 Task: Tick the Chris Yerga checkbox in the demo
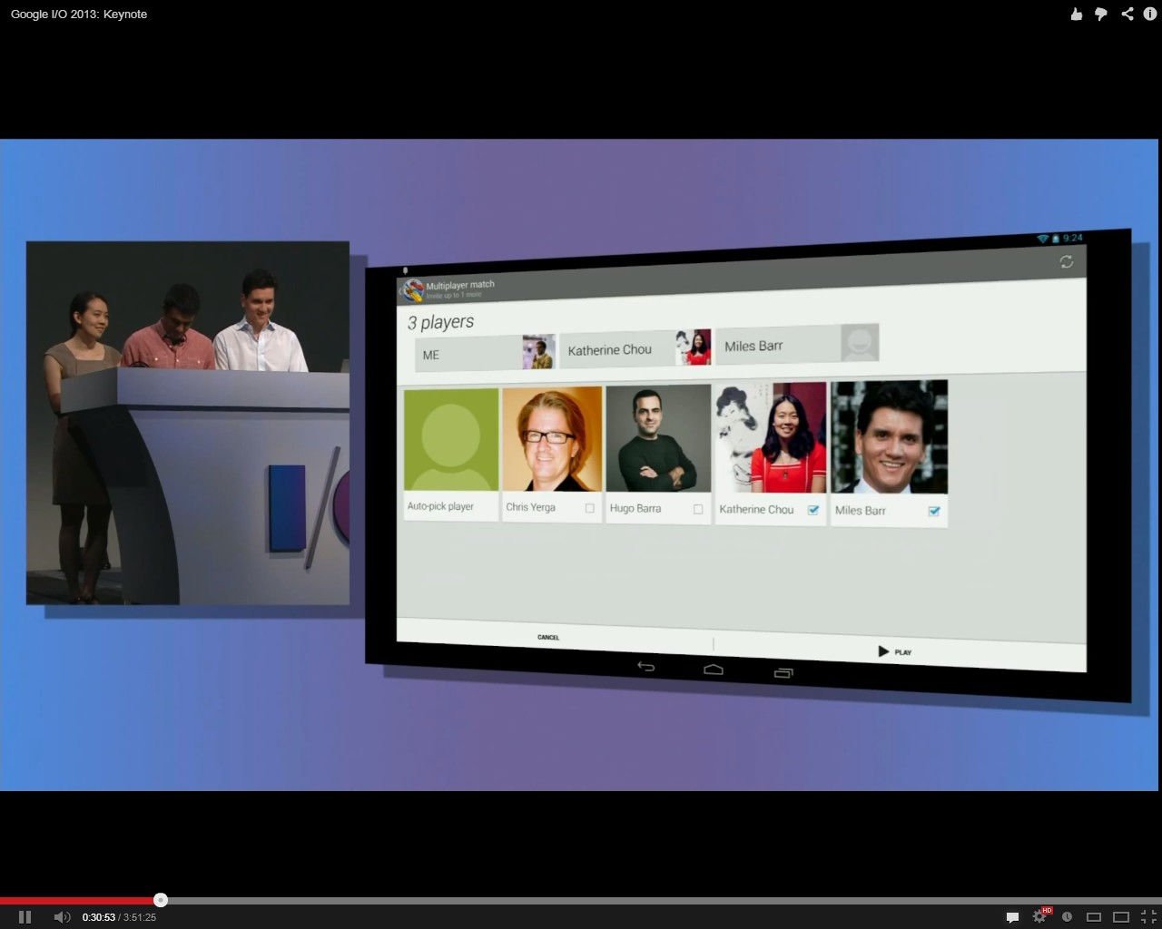tap(590, 508)
